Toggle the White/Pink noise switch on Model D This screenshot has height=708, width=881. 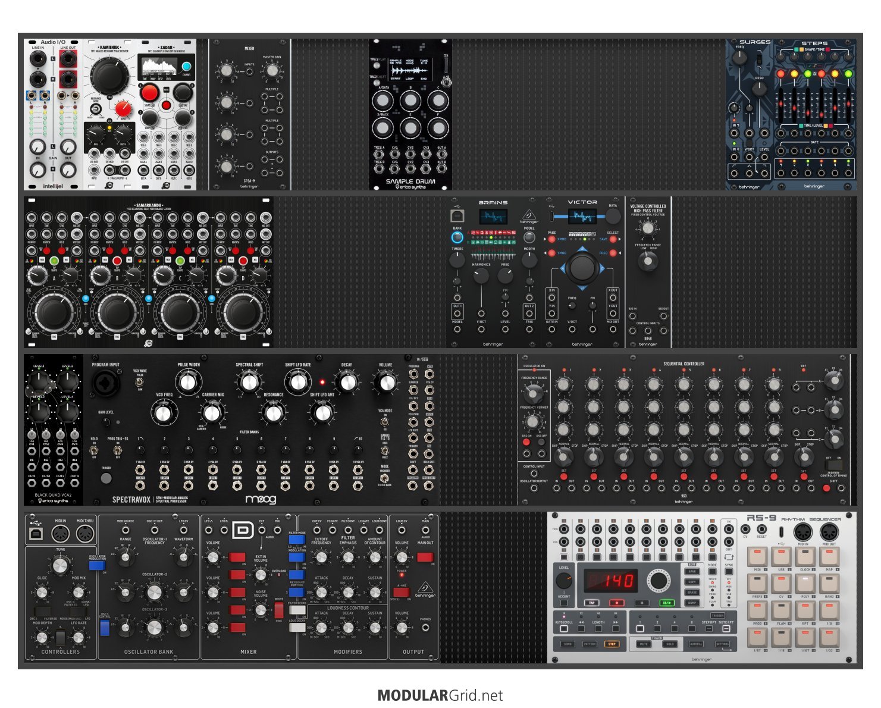tap(279, 610)
